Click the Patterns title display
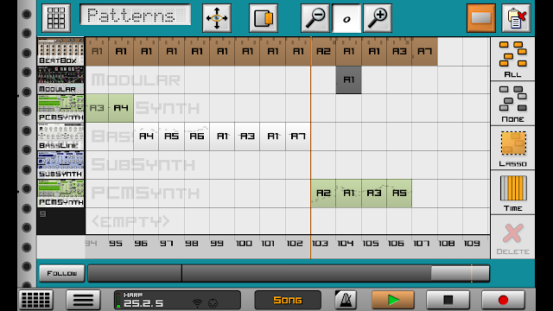 click(136, 16)
